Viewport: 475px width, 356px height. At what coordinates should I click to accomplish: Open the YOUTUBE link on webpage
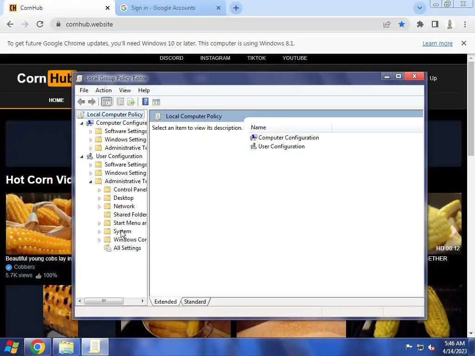[x=295, y=58]
